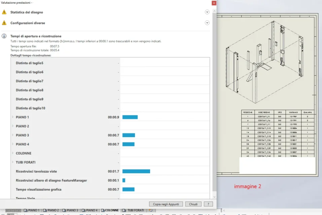The height and width of the screenshot is (215, 322).
Task: Open help with the ? button
Action: point(208,204)
